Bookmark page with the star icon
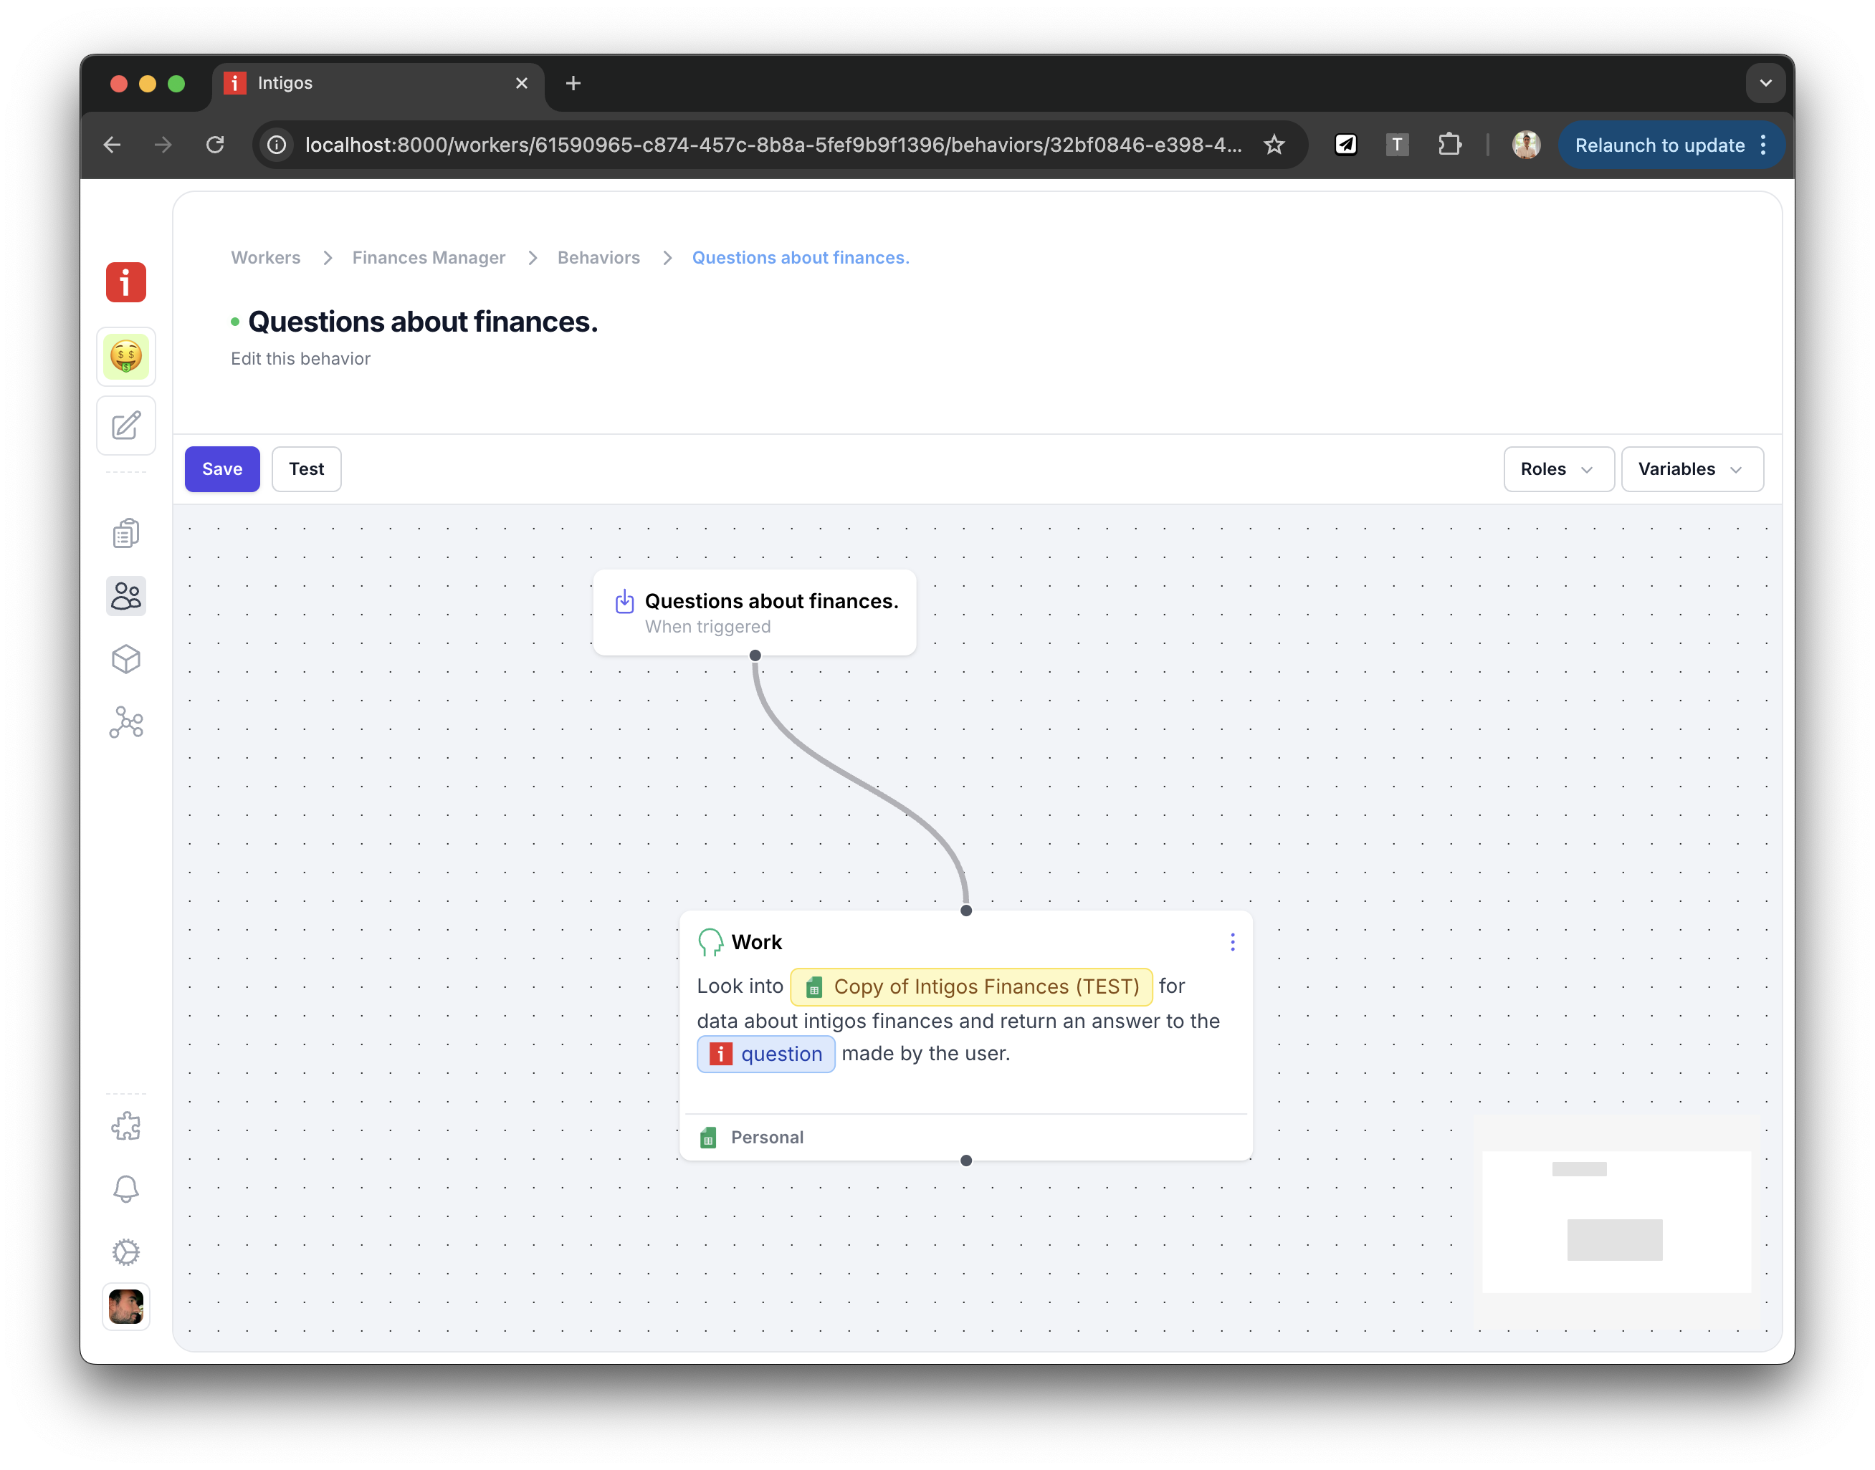 pyautogui.click(x=1274, y=145)
